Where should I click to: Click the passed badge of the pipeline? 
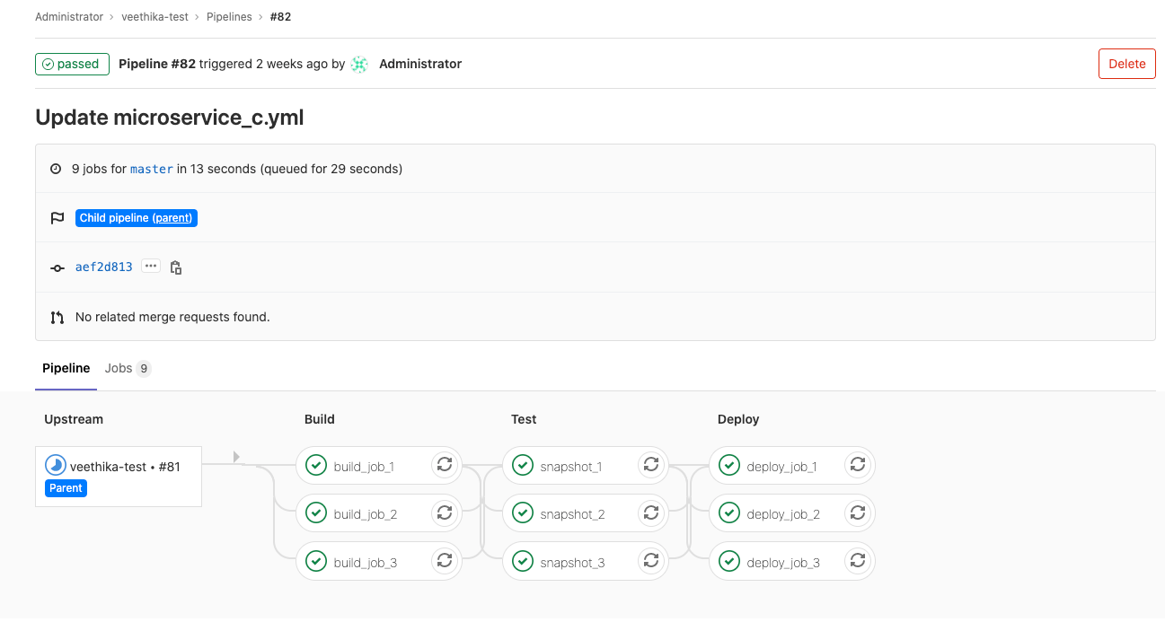pyautogui.click(x=72, y=64)
